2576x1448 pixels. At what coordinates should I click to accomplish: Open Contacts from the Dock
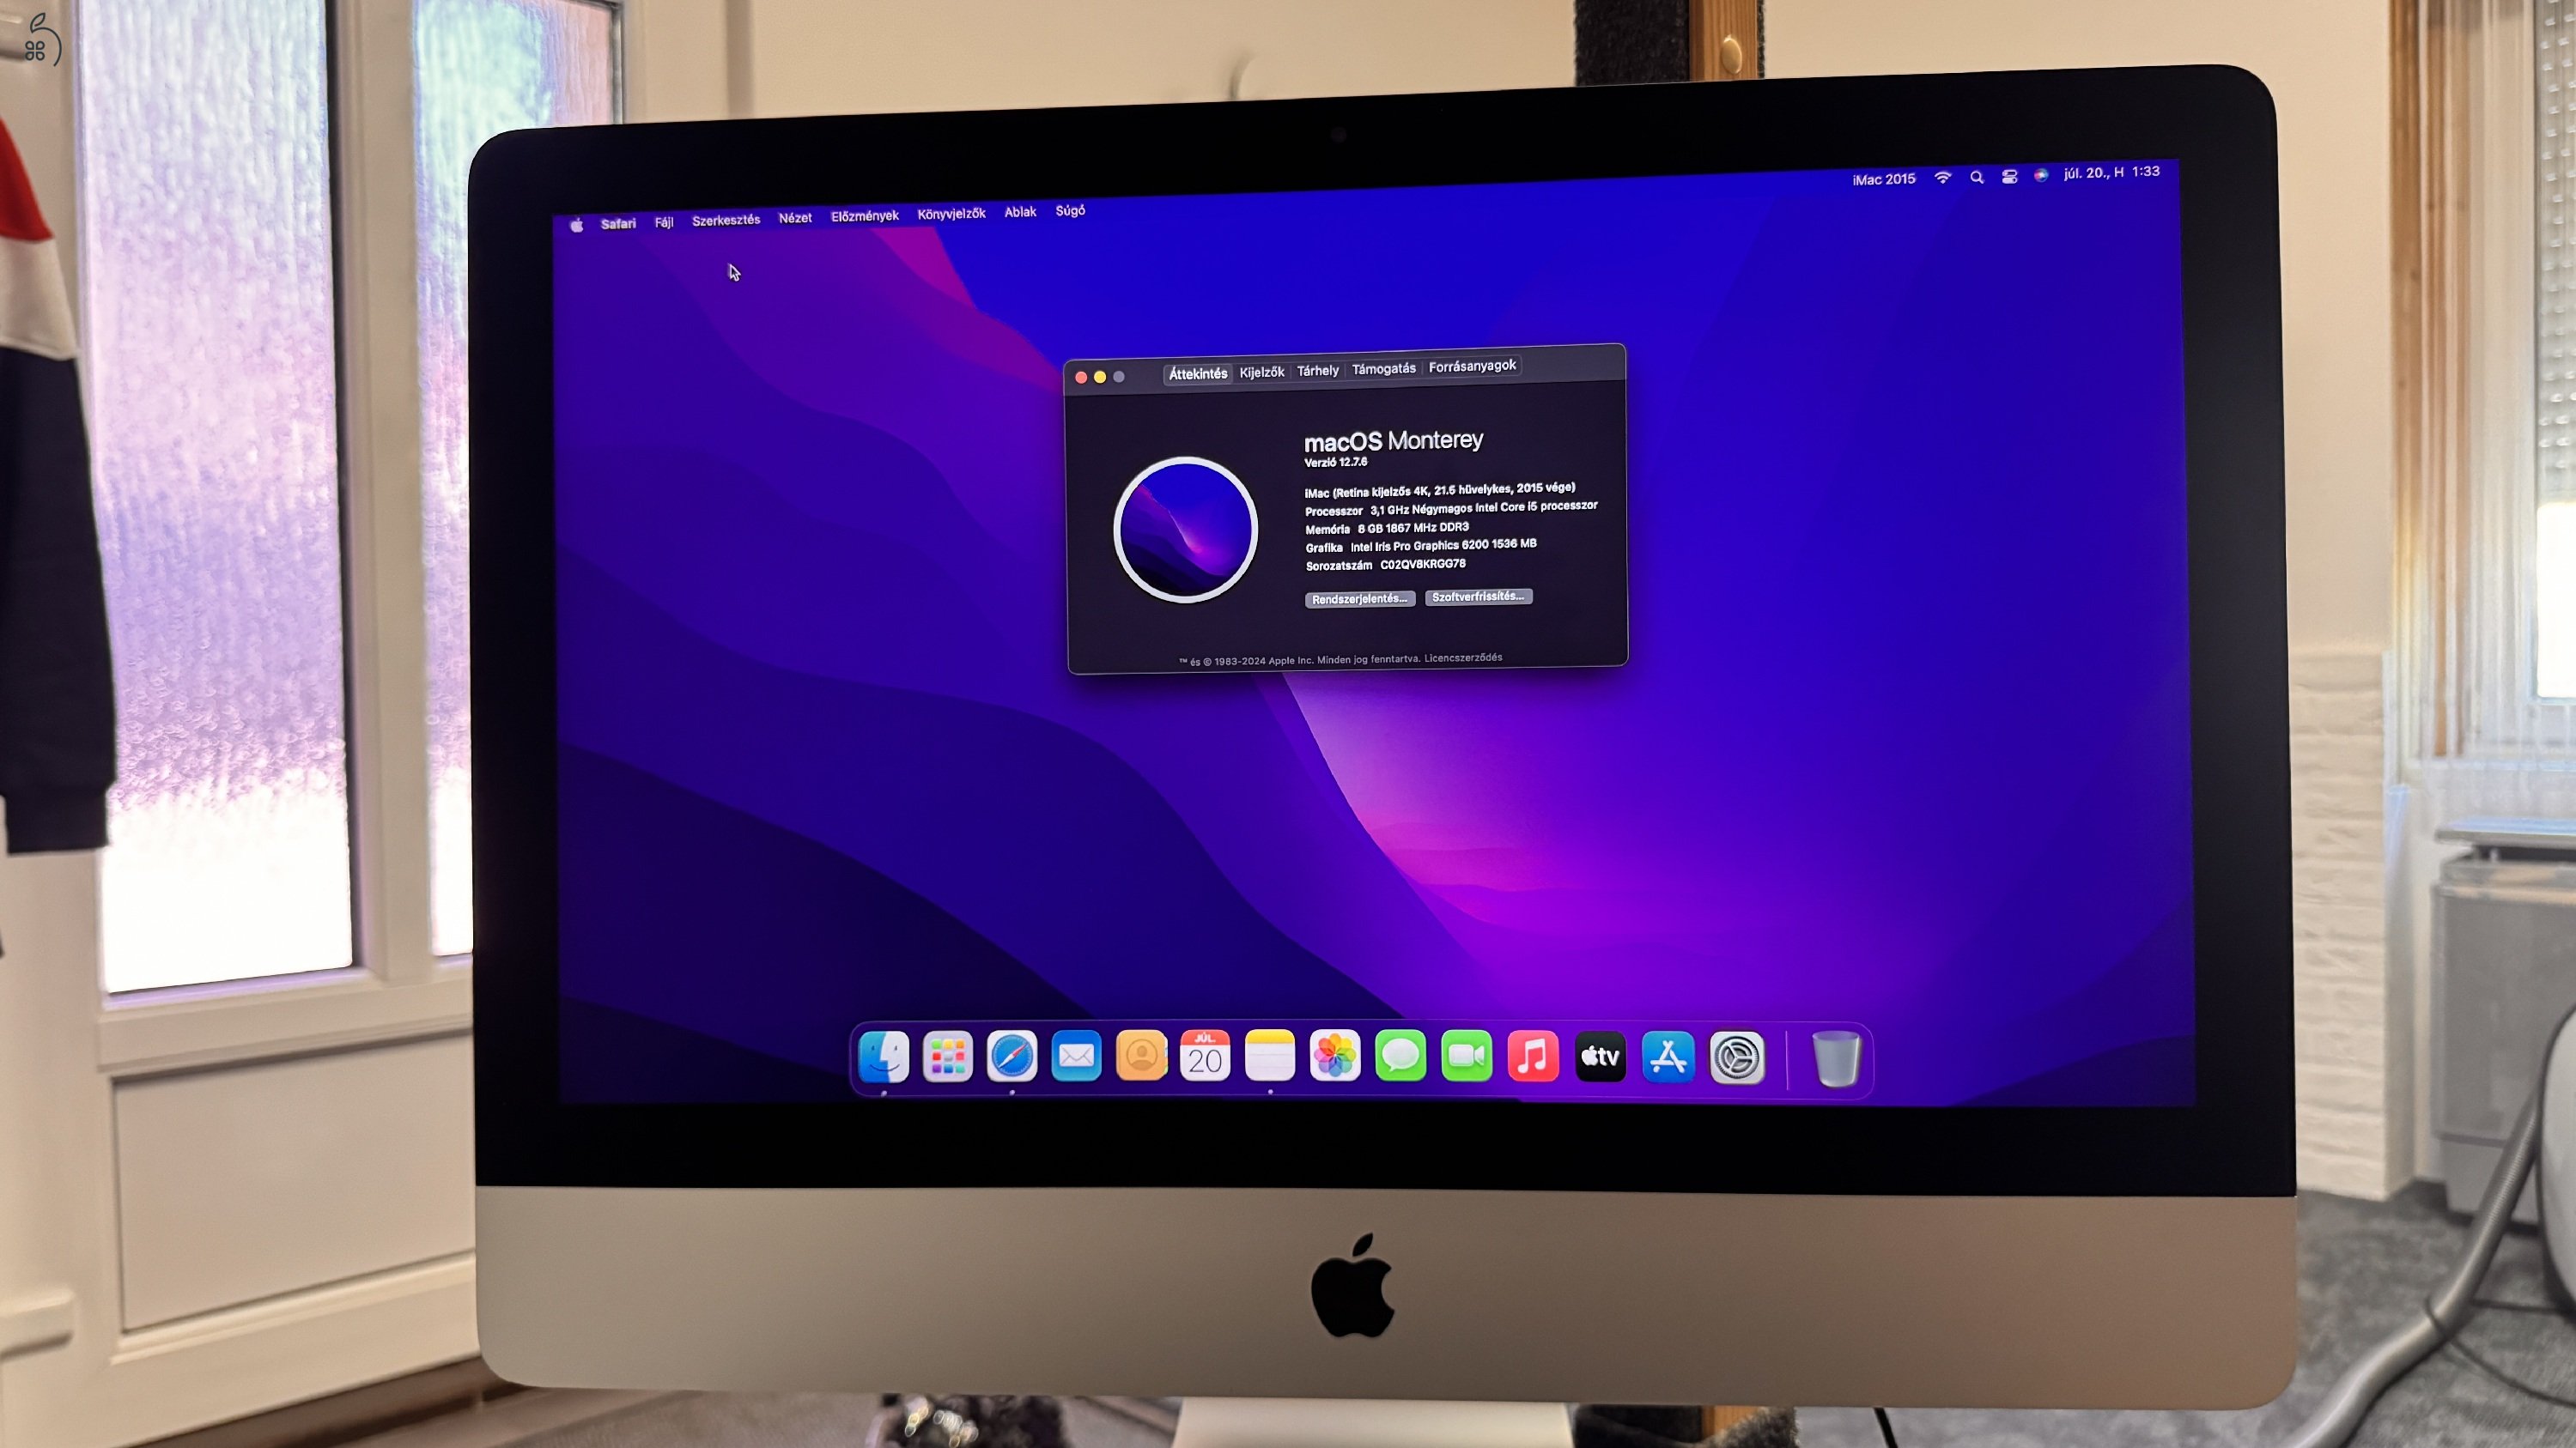tap(1141, 1055)
